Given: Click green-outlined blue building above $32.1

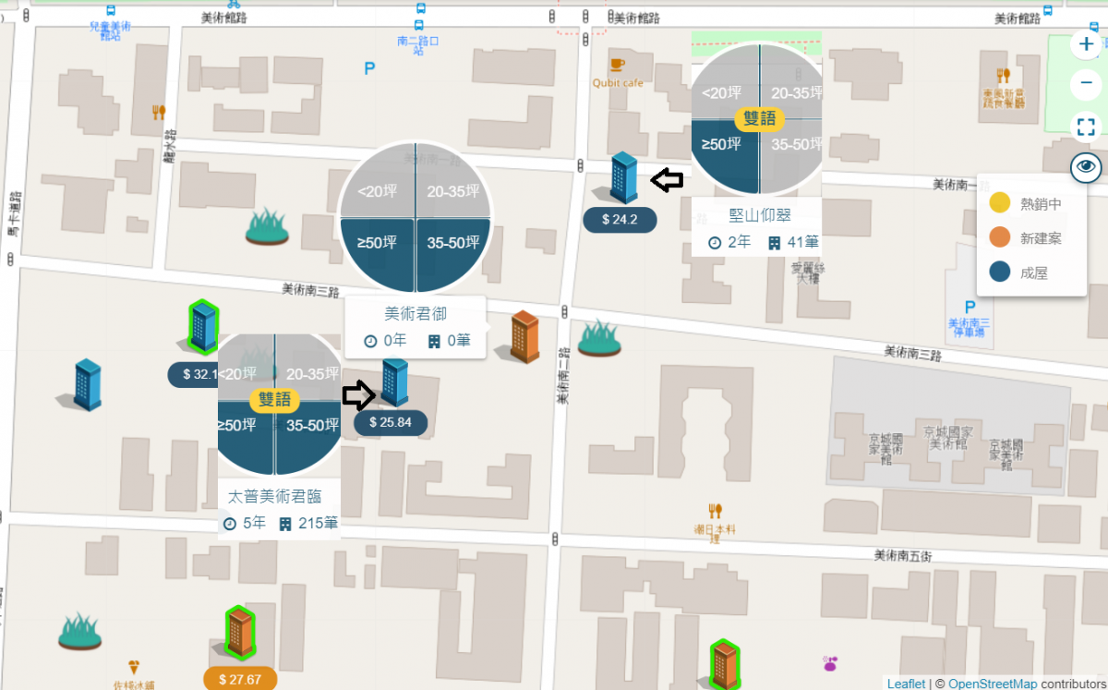Looking at the screenshot, I should [x=203, y=327].
